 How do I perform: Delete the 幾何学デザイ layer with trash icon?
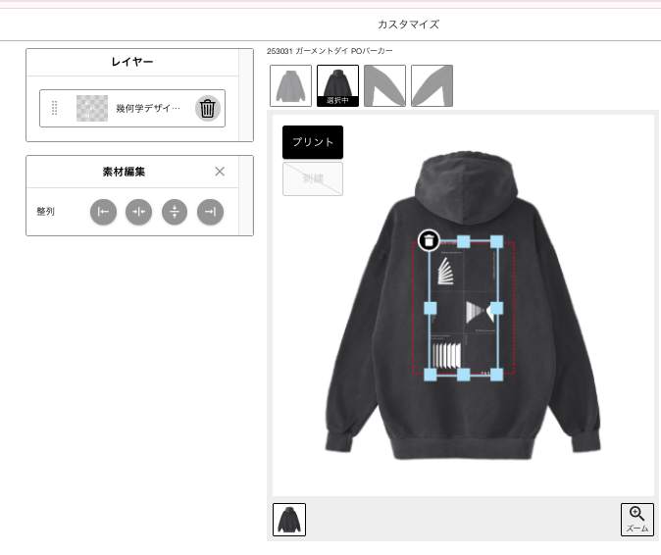[207, 108]
